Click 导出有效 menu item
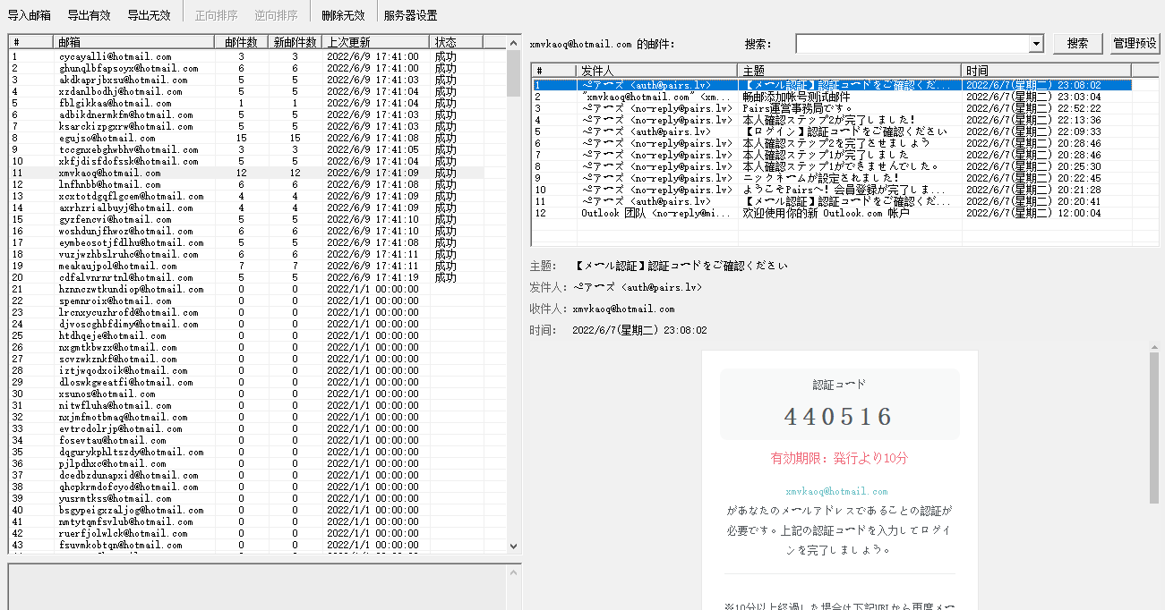1165x610 pixels. 89,15
